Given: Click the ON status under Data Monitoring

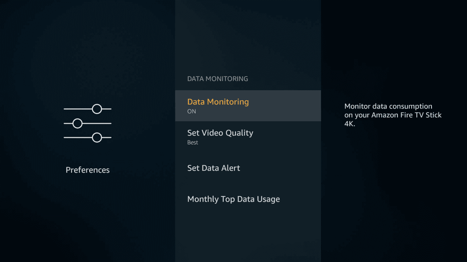Looking at the screenshot, I should click(x=192, y=111).
